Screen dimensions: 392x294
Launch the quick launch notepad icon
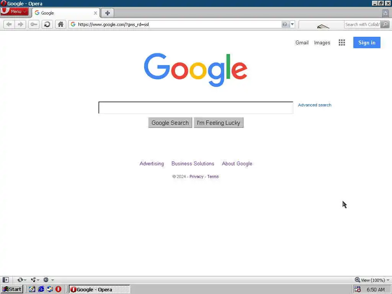click(x=32, y=289)
